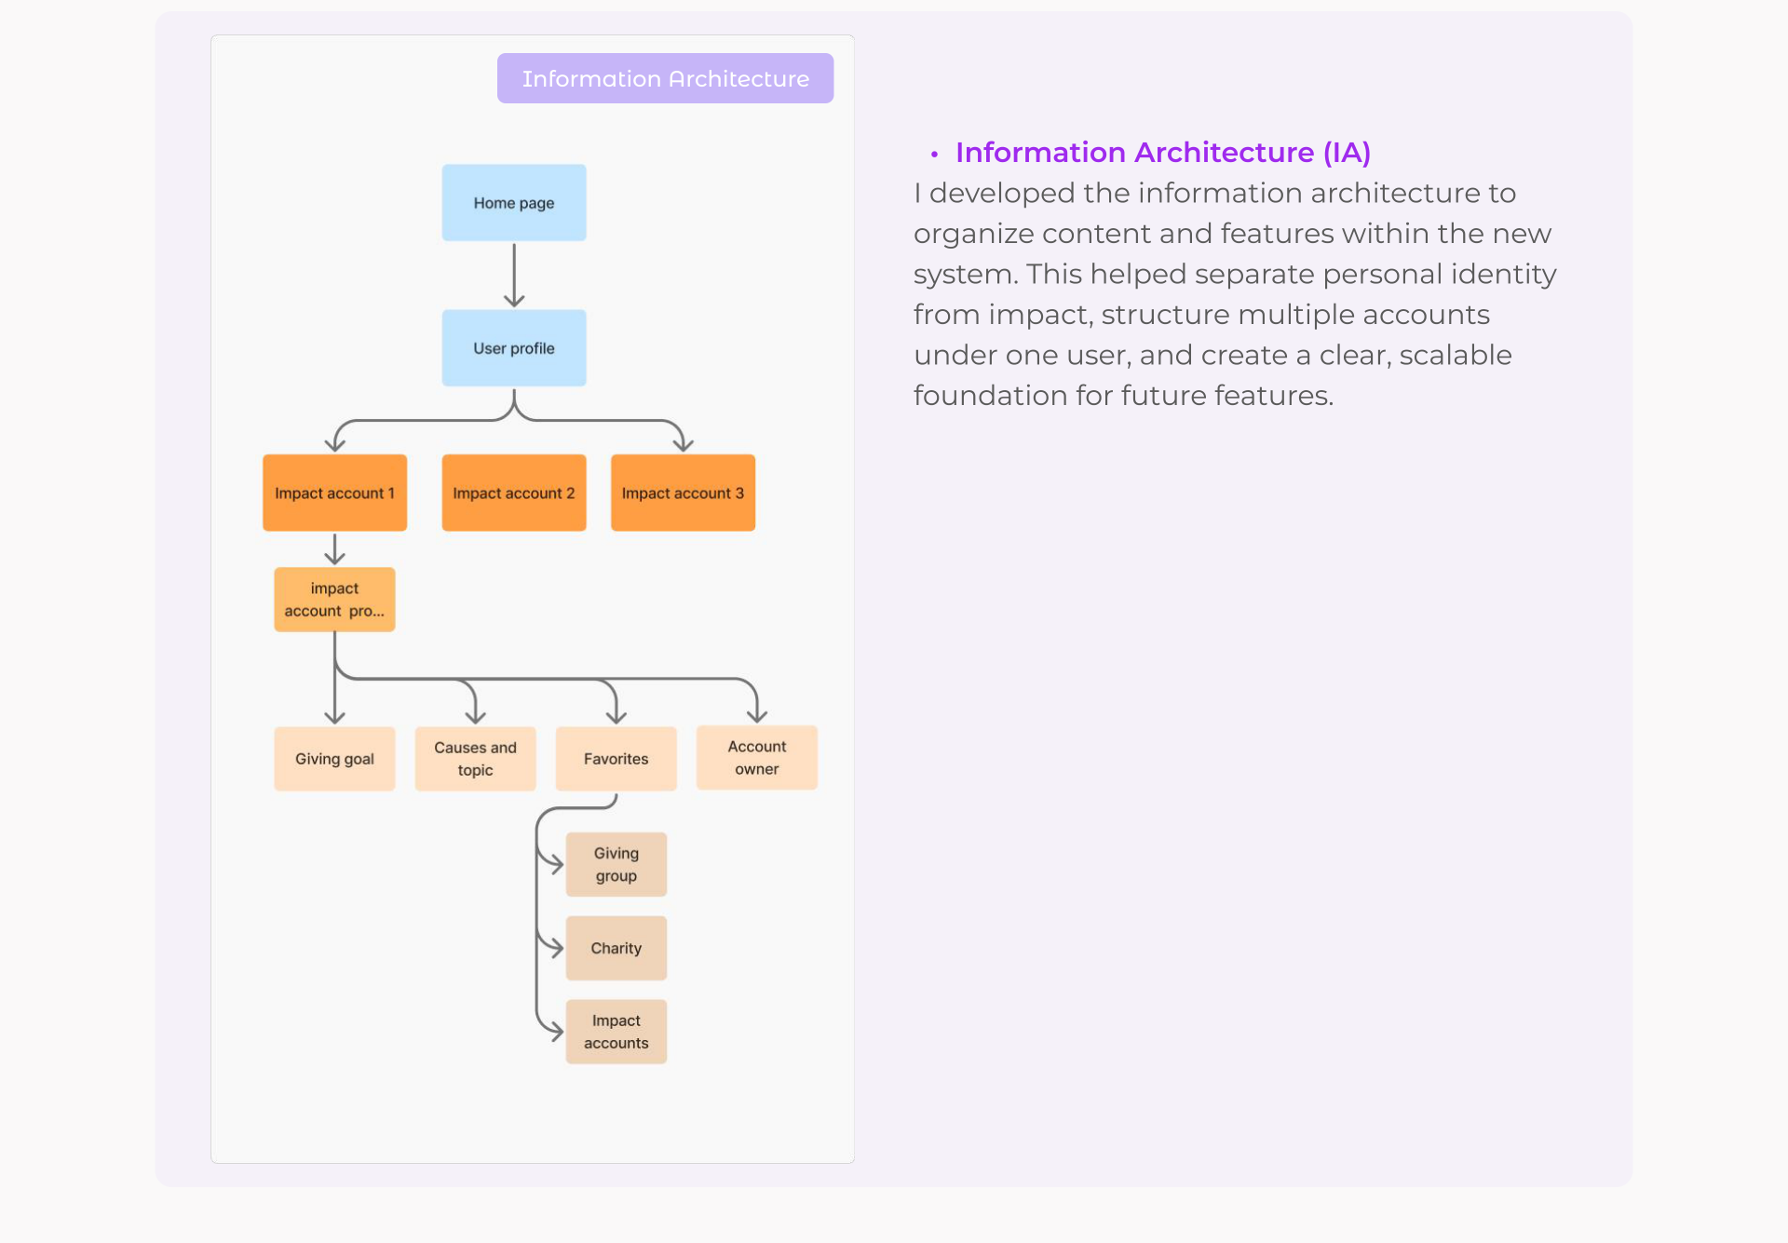Click the Charity node
1788x1243 pixels.
coord(616,948)
